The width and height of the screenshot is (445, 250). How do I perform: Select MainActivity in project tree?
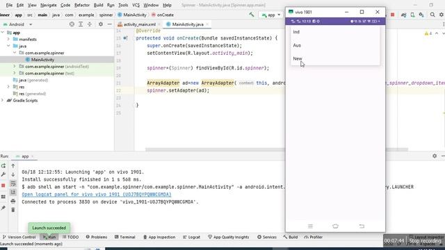(42, 60)
